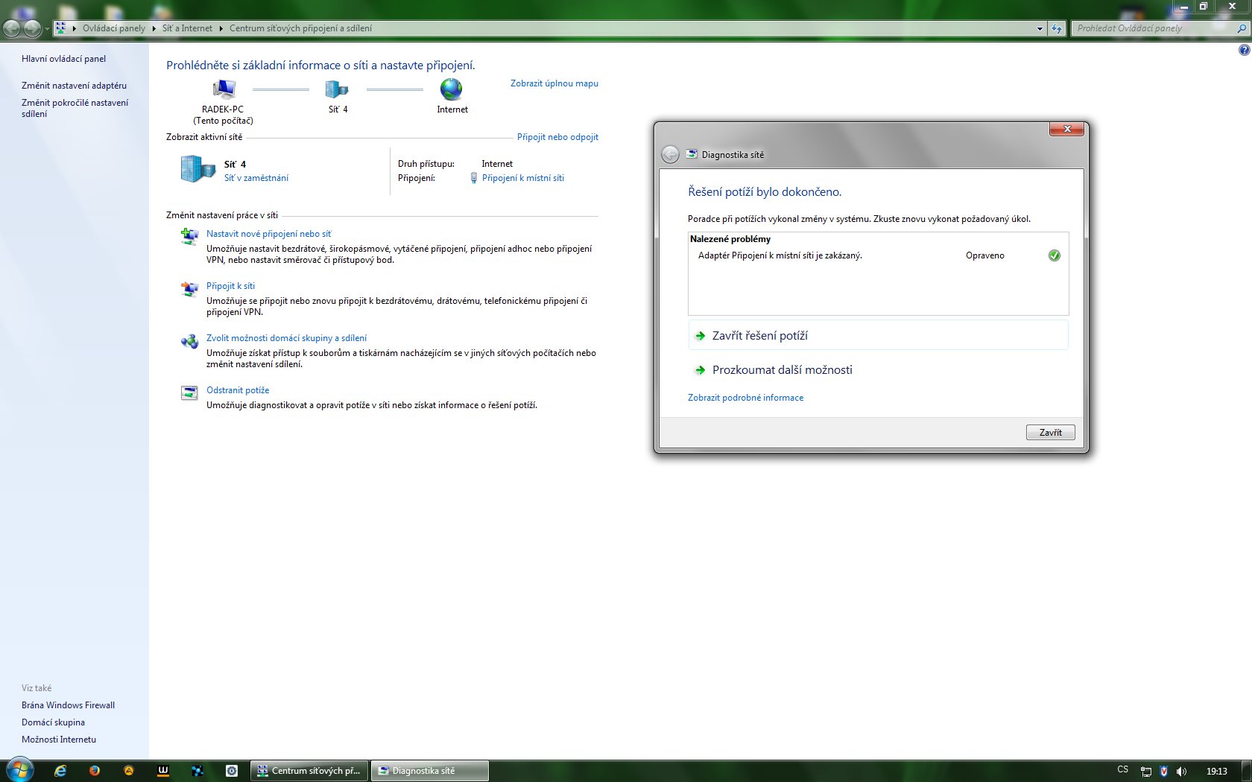Click the volume speaker tray icon

[1181, 772]
